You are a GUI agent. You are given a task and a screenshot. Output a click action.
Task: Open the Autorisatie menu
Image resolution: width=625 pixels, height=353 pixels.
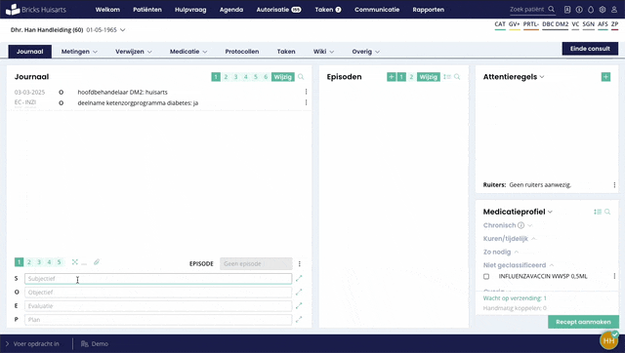[x=278, y=10]
